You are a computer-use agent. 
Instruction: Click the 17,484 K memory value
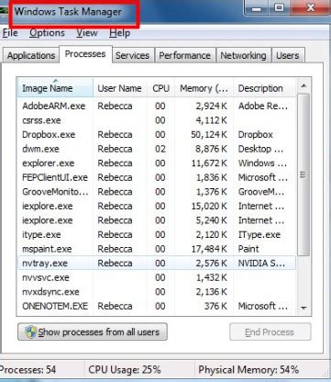tap(209, 249)
